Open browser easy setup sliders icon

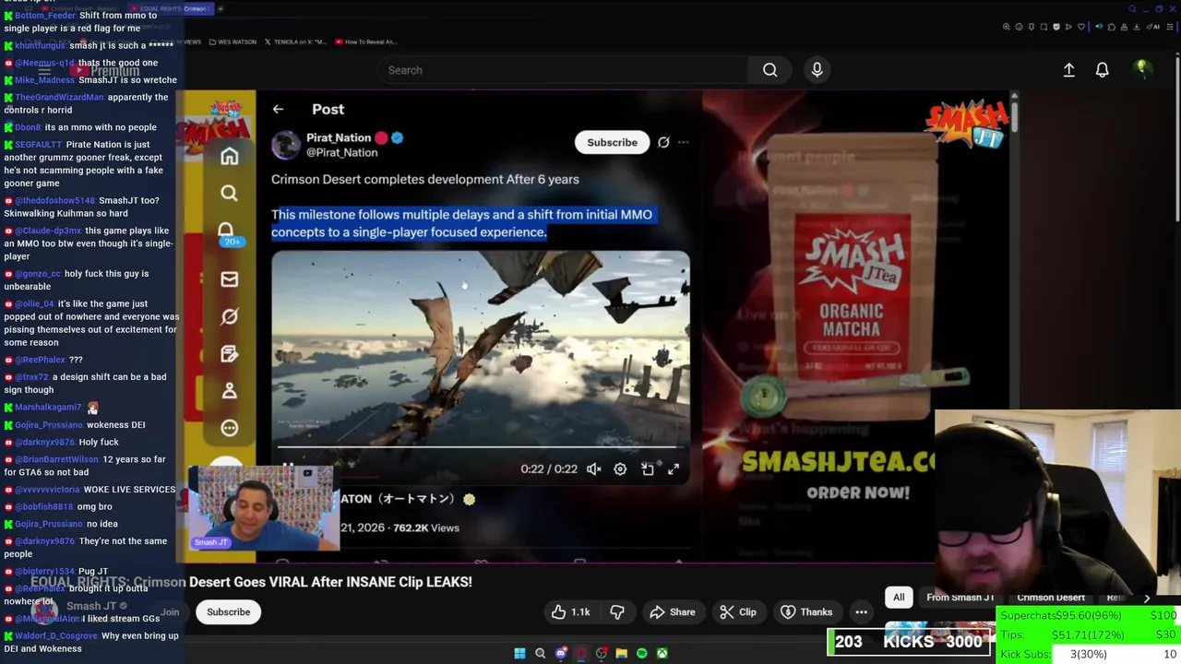click(x=1169, y=27)
